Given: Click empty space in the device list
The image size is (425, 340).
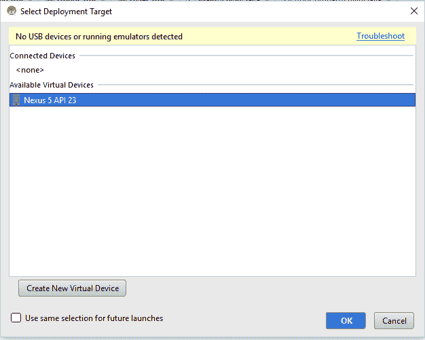Looking at the screenshot, I should pos(212,190).
